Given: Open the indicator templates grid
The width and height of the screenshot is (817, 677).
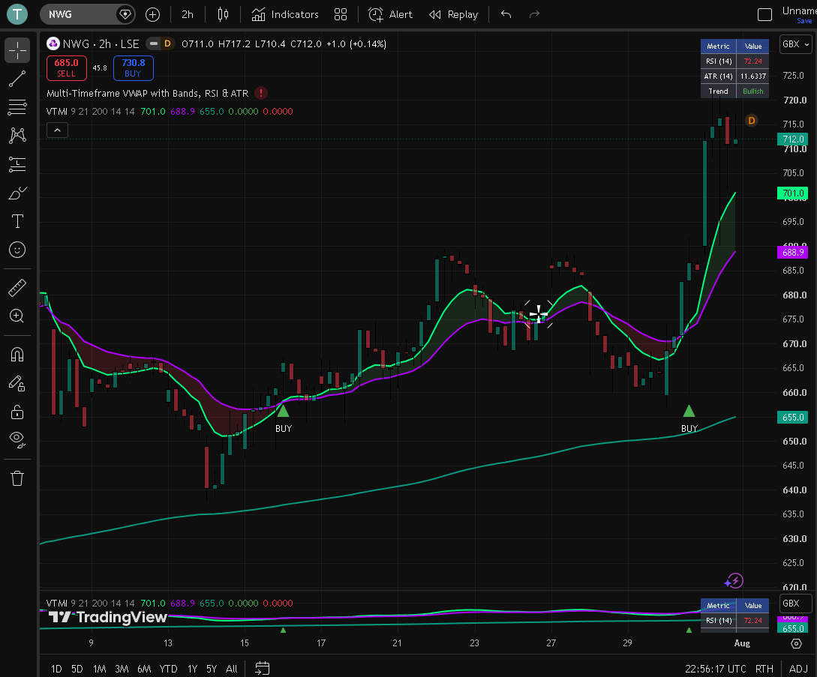Looking at the screenshot, I should (341, 14).
